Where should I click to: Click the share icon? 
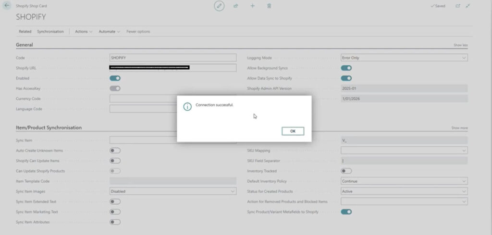pyautogui.click(x=235, y=6)
